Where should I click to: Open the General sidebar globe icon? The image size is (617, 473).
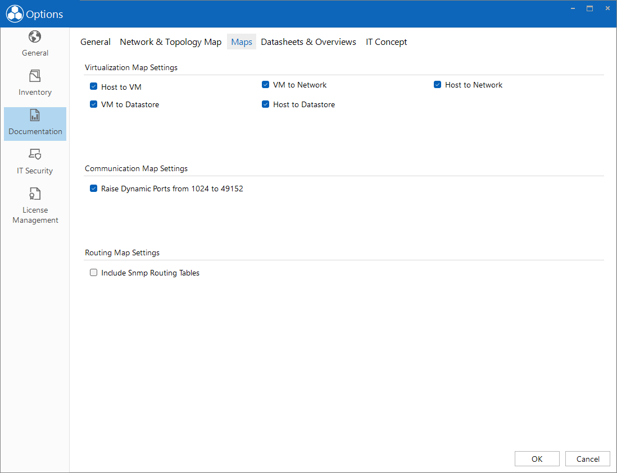coord(35,36)
